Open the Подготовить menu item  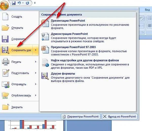pyautogui.click(x=20, y=73)
